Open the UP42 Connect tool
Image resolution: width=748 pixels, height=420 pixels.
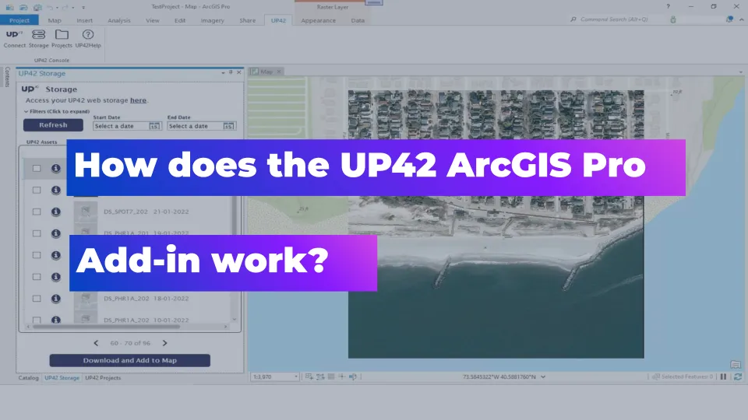click(x=14, y=39)
